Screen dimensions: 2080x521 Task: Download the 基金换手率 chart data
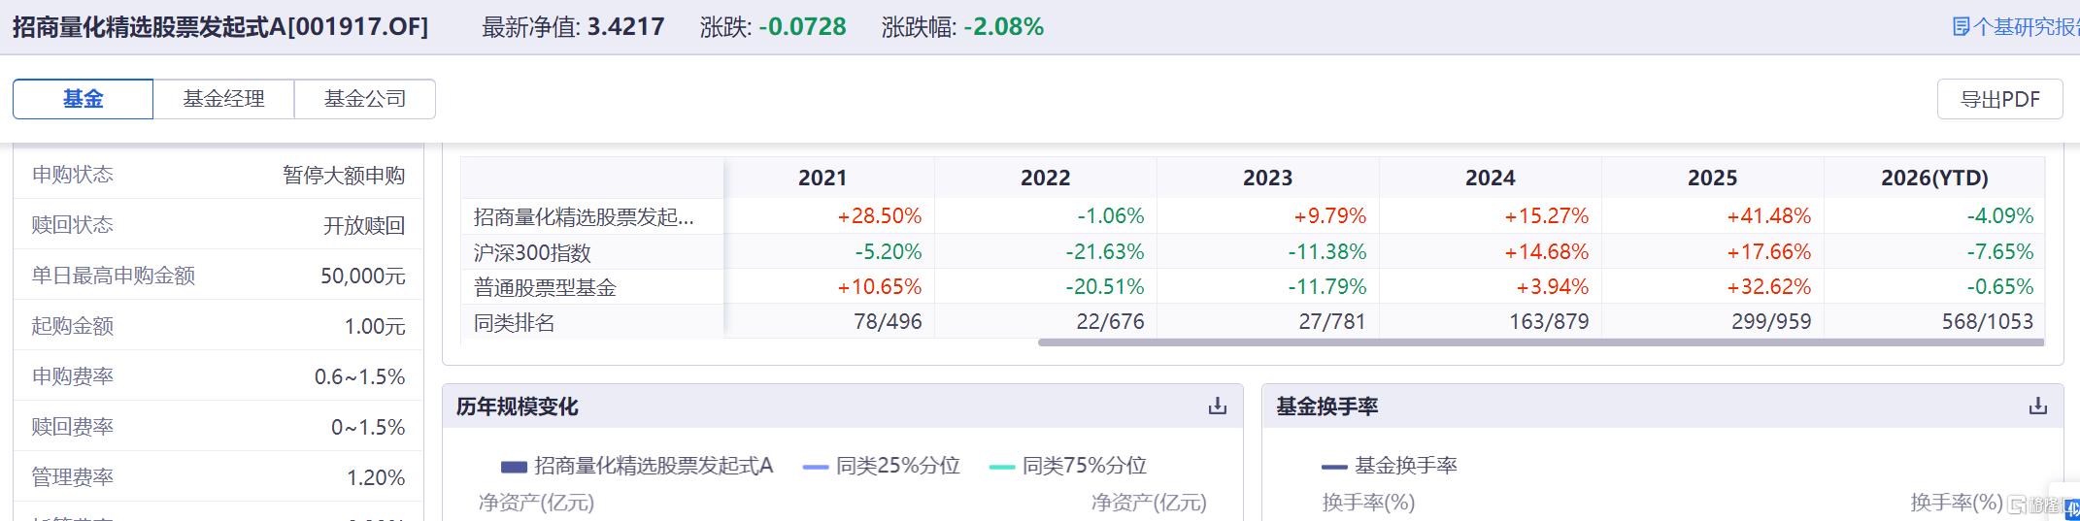(2037, 406)
